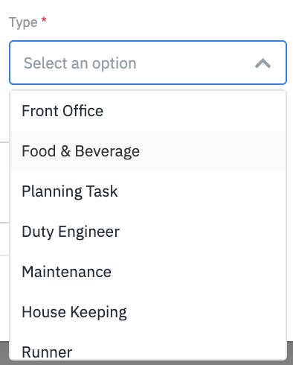The height and width of the screenshot is (365, 293).
Task: Set the Type field to Maintenance
Action: click(x=148, y=272)
